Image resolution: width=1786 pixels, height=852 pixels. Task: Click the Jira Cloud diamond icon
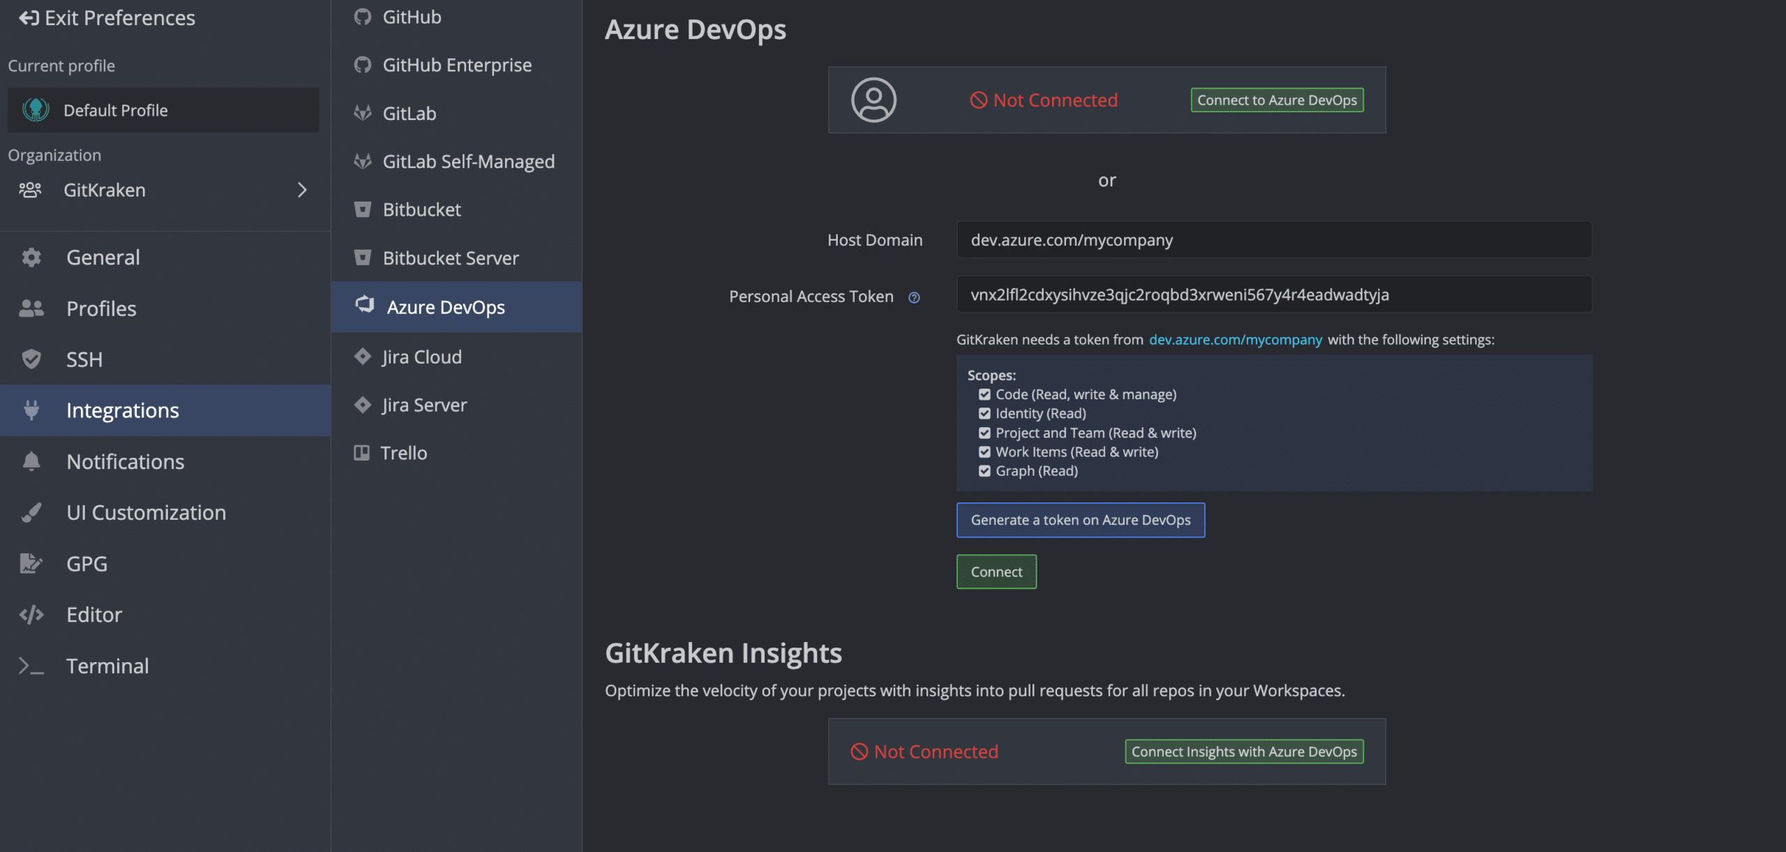[x=362, y=357]
